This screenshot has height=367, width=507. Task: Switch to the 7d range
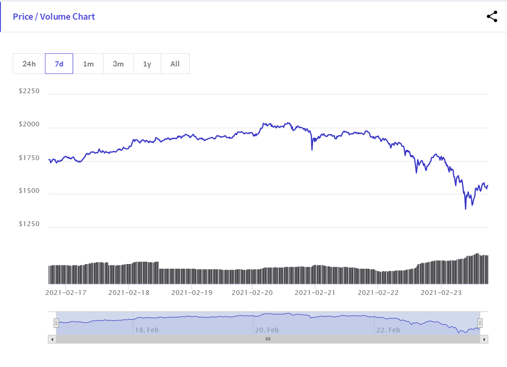tap(59, 64)
